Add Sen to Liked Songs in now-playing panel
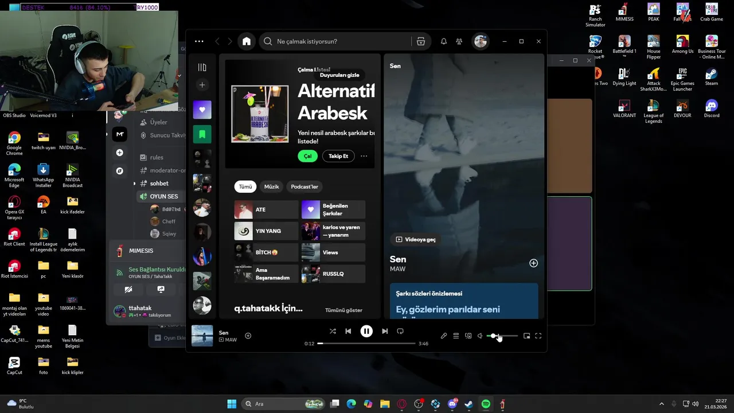 point(533,263)
